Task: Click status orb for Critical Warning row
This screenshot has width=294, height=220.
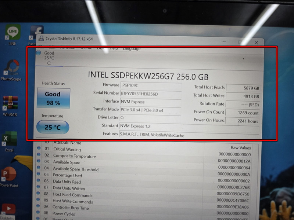Action: click(x=39, y=148)
